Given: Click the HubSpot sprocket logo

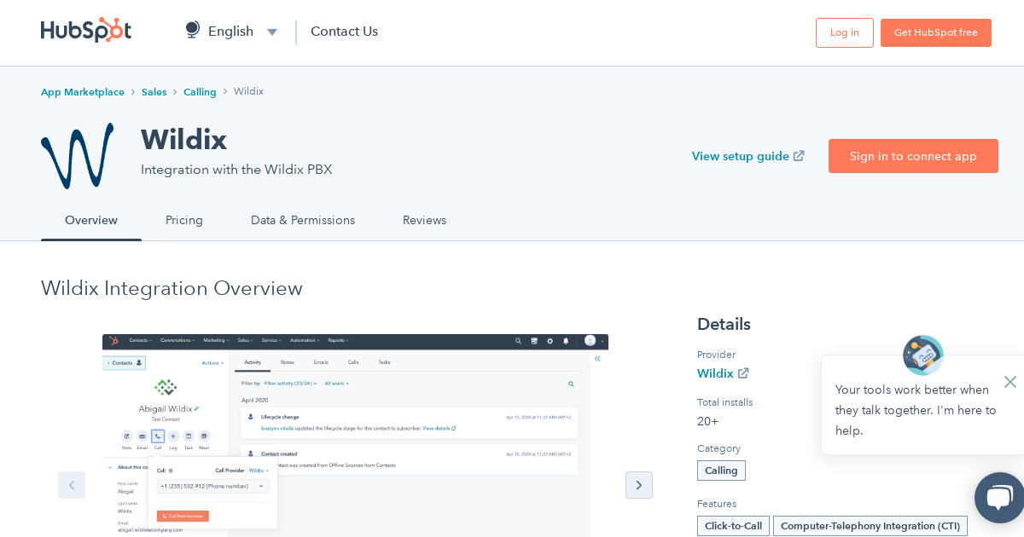Looking at the screenshot, I should (85, 30).
